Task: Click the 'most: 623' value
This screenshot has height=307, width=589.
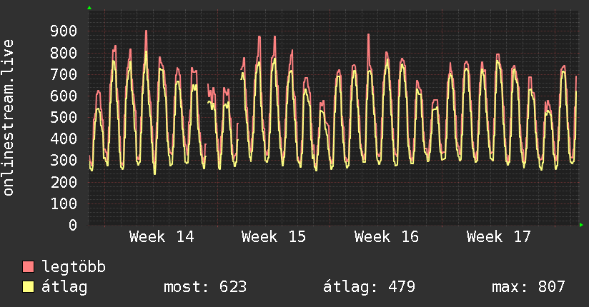Action: click(205, 287)
